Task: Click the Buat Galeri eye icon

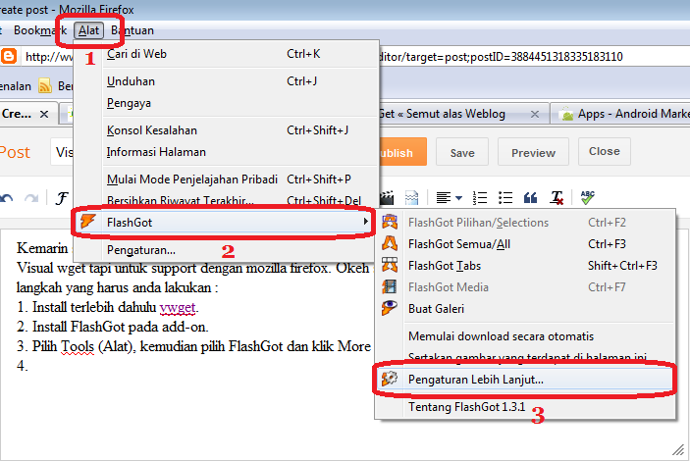Action: click(x=390, y=308)
